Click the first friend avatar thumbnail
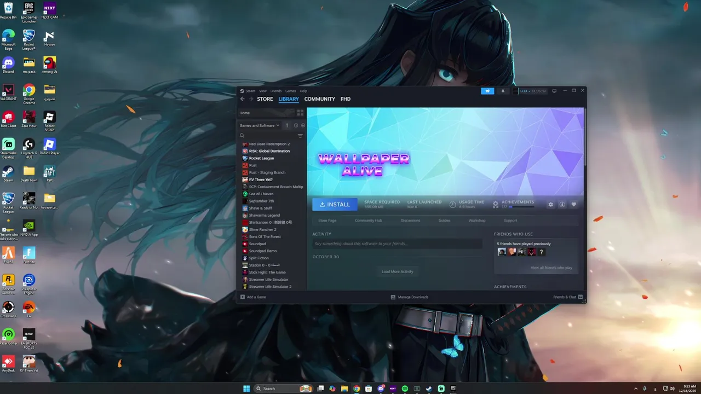This screenshot has width=701, height=394. (x=502, y=252)
